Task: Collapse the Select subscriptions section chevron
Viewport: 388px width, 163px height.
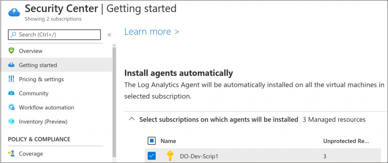Action: pos(131,120)
